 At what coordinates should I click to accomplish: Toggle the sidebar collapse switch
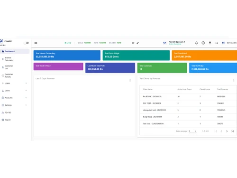27,43
